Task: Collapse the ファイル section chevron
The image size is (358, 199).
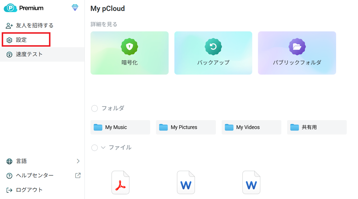Action: click(103, 148)
